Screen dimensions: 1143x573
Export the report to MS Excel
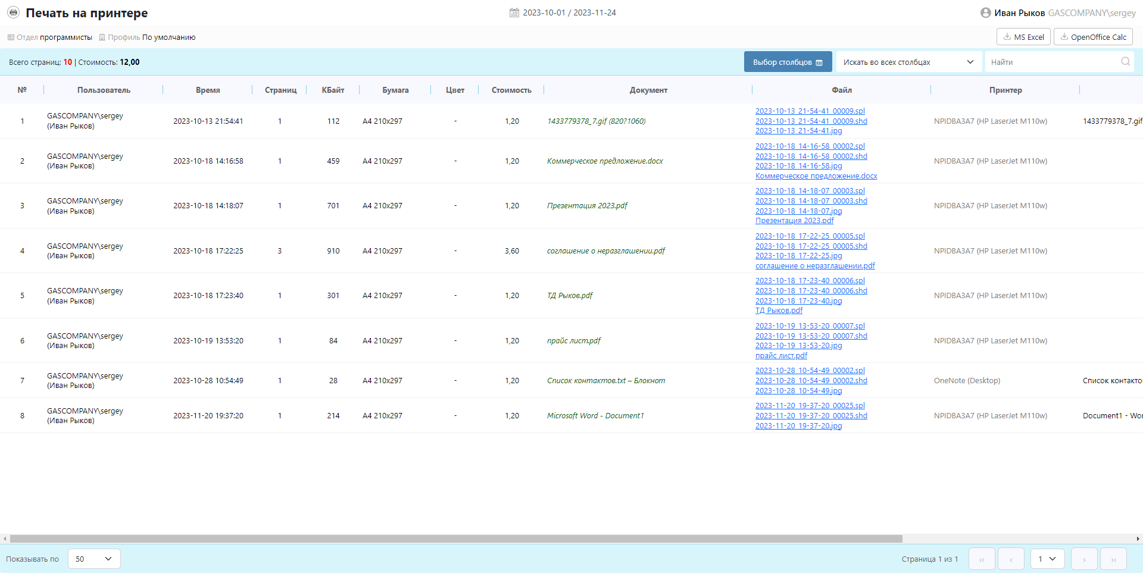[x=1023, y=37]
